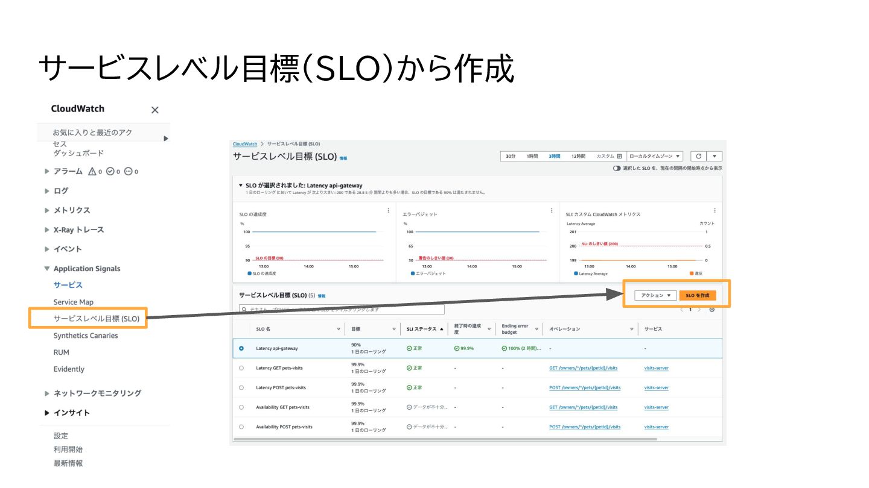Click the SLO filter search field

[x=342, y=309]
